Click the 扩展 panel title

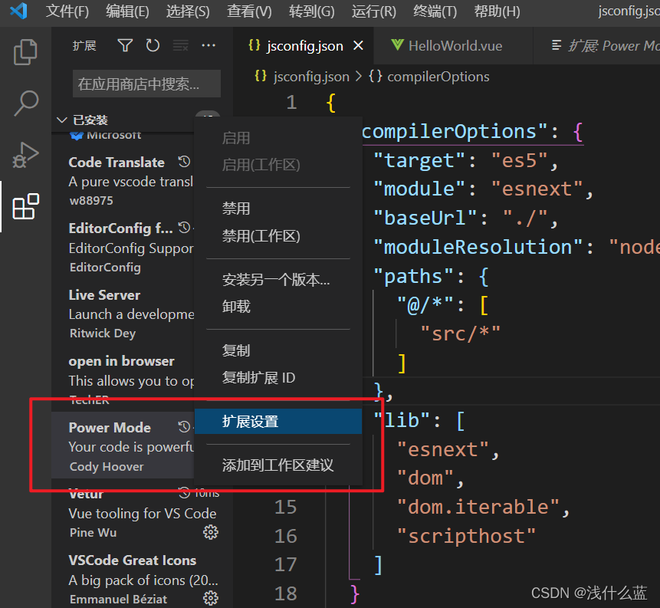tap(84, 45)
